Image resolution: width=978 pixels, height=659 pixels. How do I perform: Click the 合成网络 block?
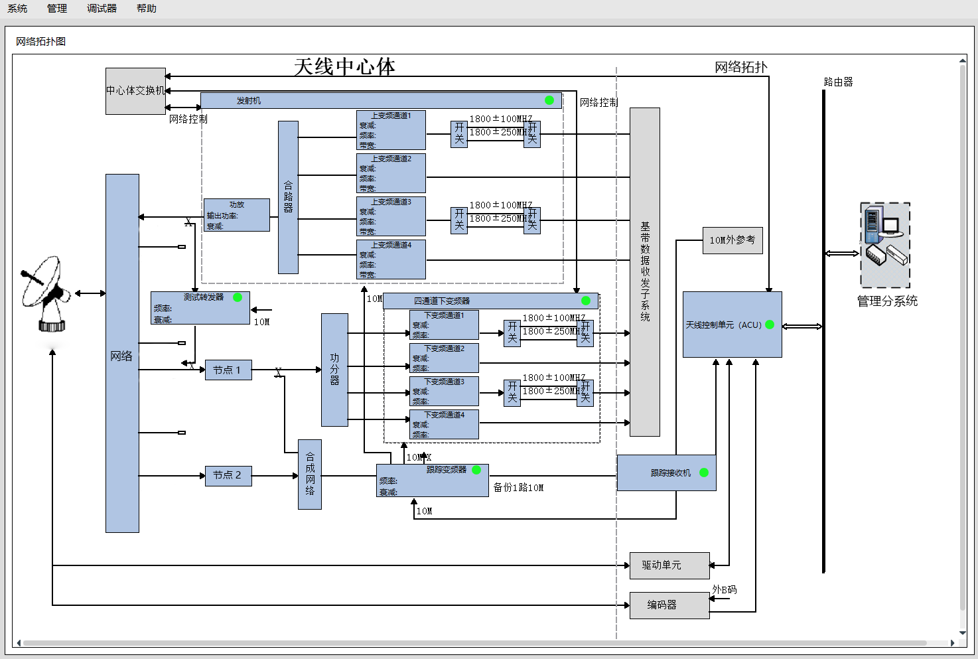(310, 475)
